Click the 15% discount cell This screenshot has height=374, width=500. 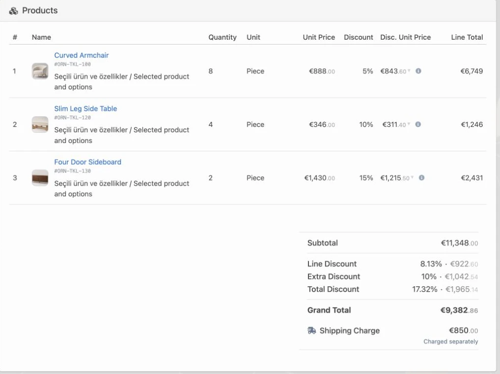(x=366, y=178)
